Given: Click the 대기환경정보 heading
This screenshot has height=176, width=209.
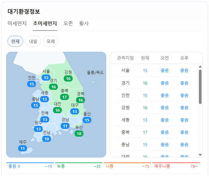Looking at the screenshot, I should pos(24,11).
